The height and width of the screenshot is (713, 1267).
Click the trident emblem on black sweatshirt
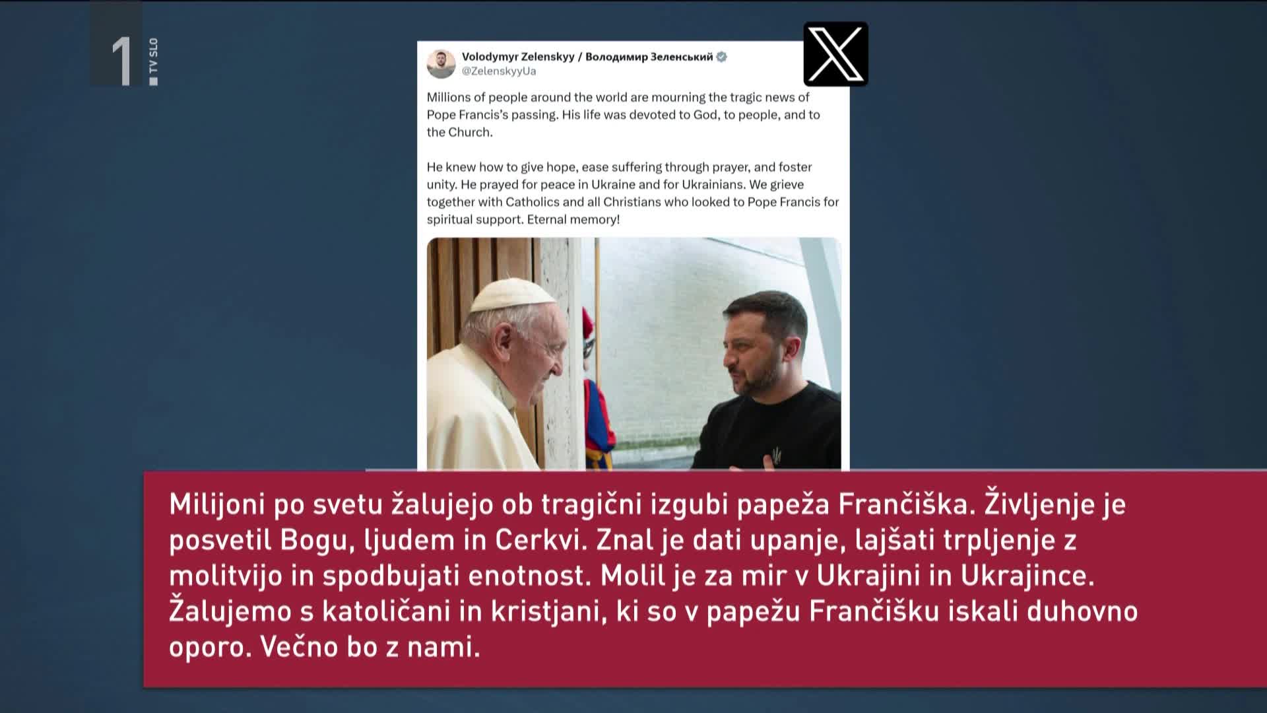pyautogui.click(x=777, y=455)
